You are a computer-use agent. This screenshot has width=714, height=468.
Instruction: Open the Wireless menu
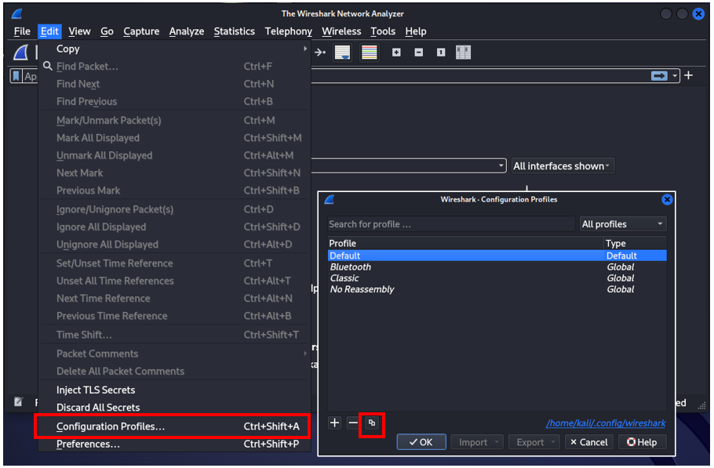point(341,31)
